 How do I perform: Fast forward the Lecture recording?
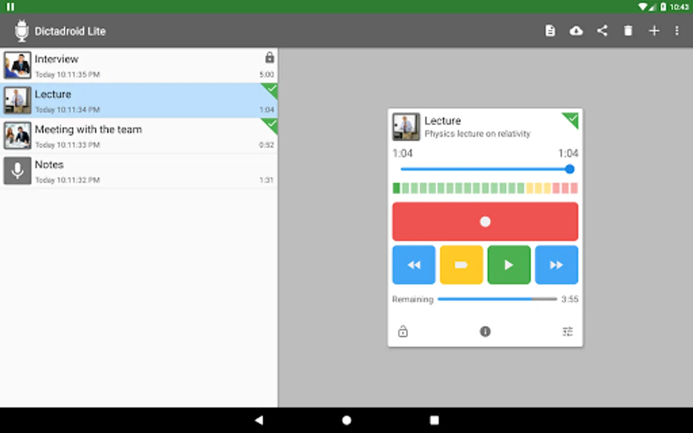[556, 265]
